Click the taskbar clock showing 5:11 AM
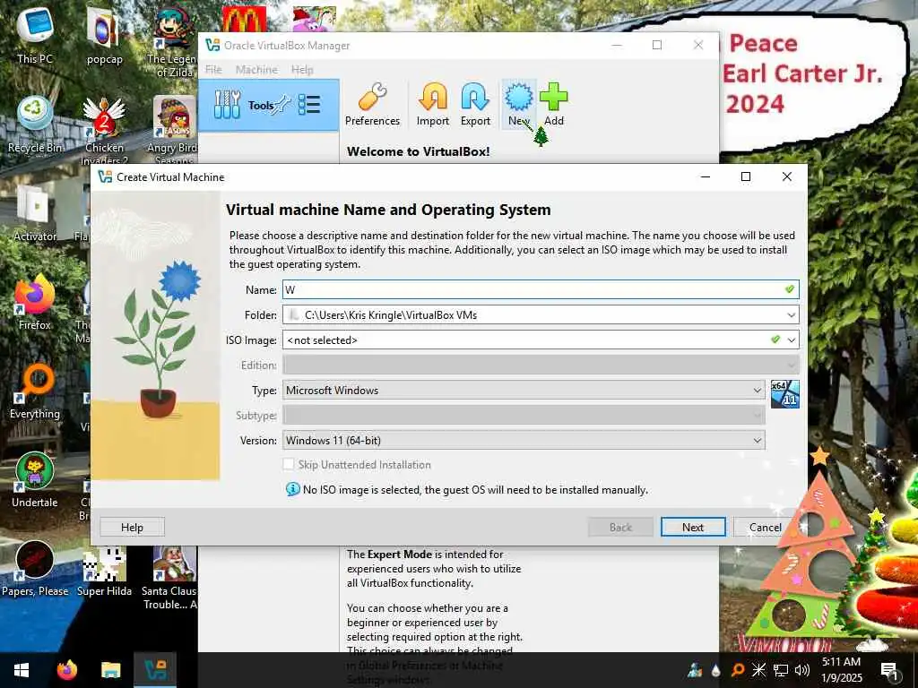The height and width of the screenshot is (688, 918). pyautogui.click(x=841, y=670)
